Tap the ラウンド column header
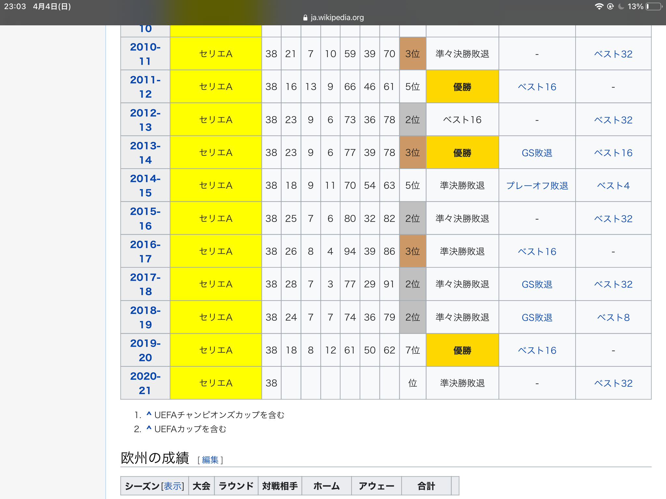Screen dimensions: 666x499 [236, 486]
